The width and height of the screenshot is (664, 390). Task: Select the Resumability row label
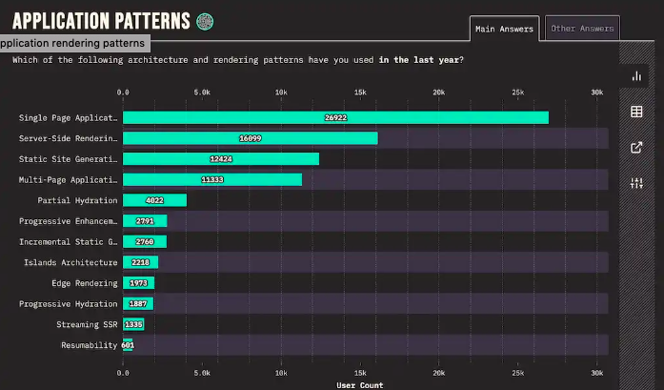(x=90, y=345)
